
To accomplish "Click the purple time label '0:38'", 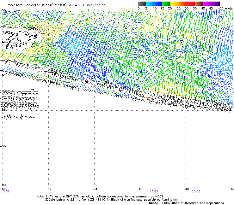I will 6,191.
